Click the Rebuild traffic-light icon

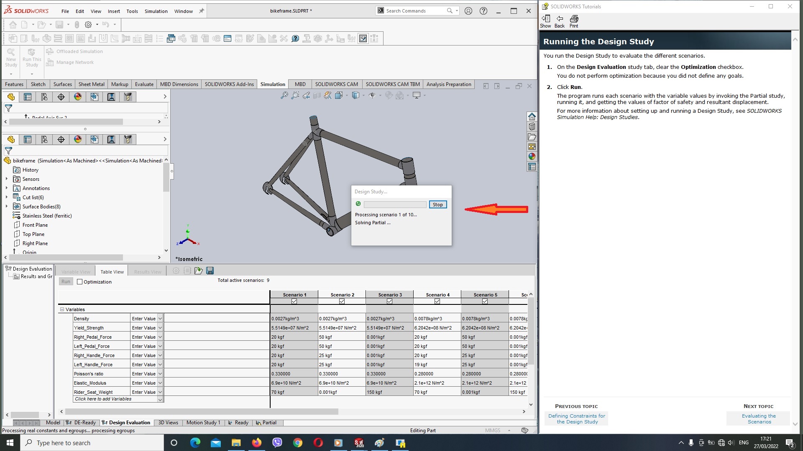[77, 25]
